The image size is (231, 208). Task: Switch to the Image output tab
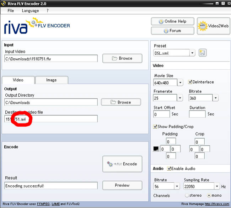point(52,80)
